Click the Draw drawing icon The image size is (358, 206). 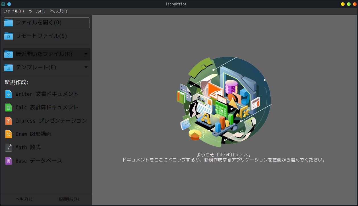point(9,134)
